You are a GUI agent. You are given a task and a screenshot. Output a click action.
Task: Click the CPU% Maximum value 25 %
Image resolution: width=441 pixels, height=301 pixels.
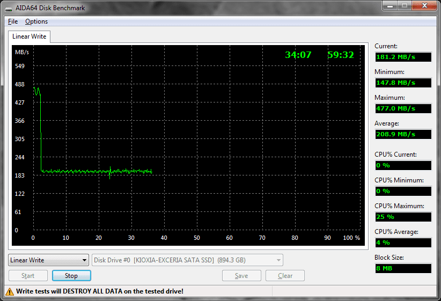point(403,217)
